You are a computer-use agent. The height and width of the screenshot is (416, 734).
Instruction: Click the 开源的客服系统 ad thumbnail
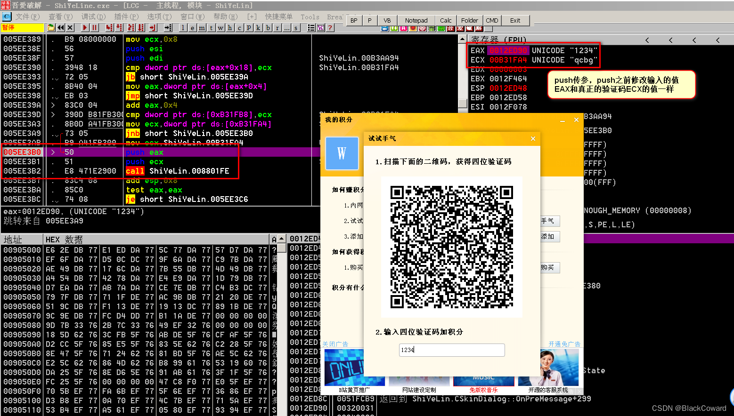[x=548, y=367]
